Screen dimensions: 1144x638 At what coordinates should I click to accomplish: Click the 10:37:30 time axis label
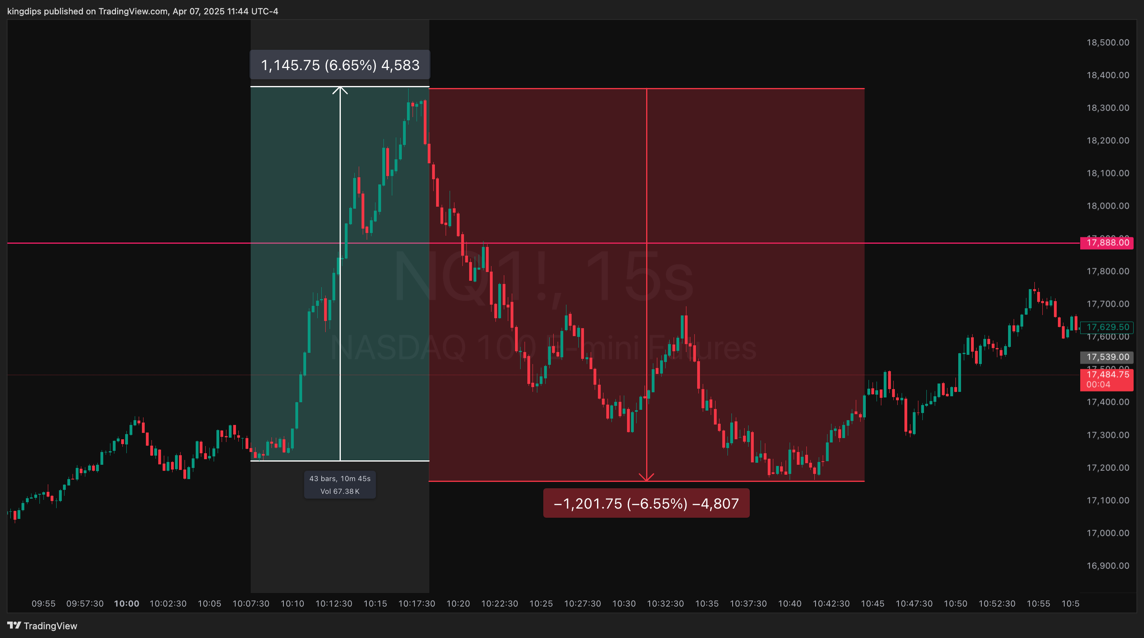pos(748,603)
